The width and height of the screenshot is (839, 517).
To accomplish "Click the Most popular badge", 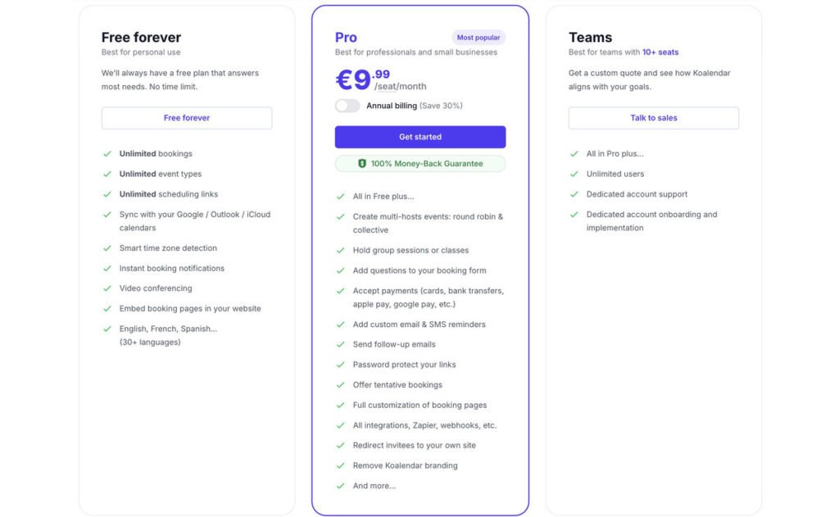I will [x=478, y=38].
